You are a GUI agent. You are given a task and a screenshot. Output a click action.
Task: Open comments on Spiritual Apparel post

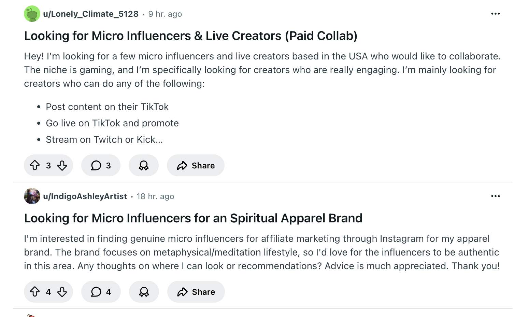coord(101,292)
